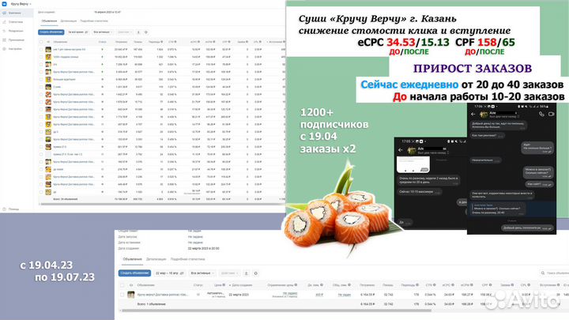Open Настройки in the sidebar

[x=15, y=49]
